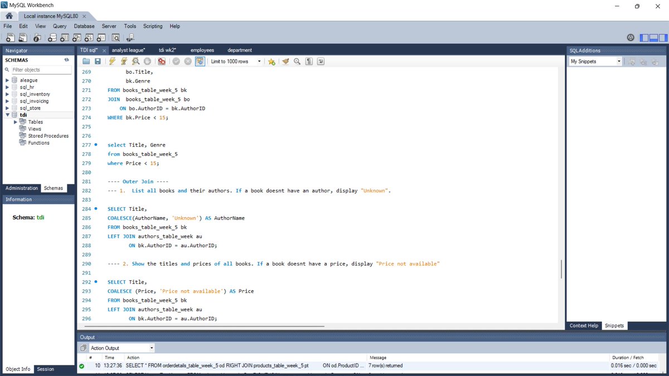
Task: Go to the Home screen tab
Action: click(x=9, y=16)
